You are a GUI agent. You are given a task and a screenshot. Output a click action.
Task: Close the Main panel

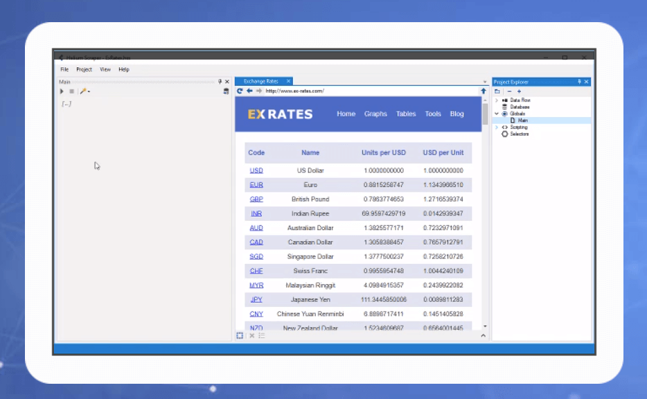tap(227, 82)
